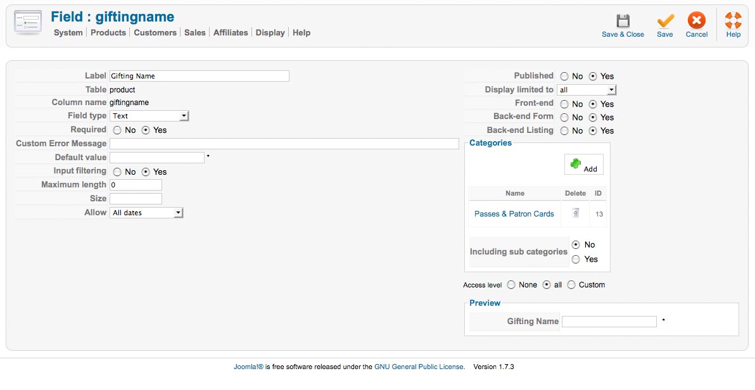755x390 pixels.
Task: Delete the Passes & Patron Cards category
Action: tap(575, 214)
